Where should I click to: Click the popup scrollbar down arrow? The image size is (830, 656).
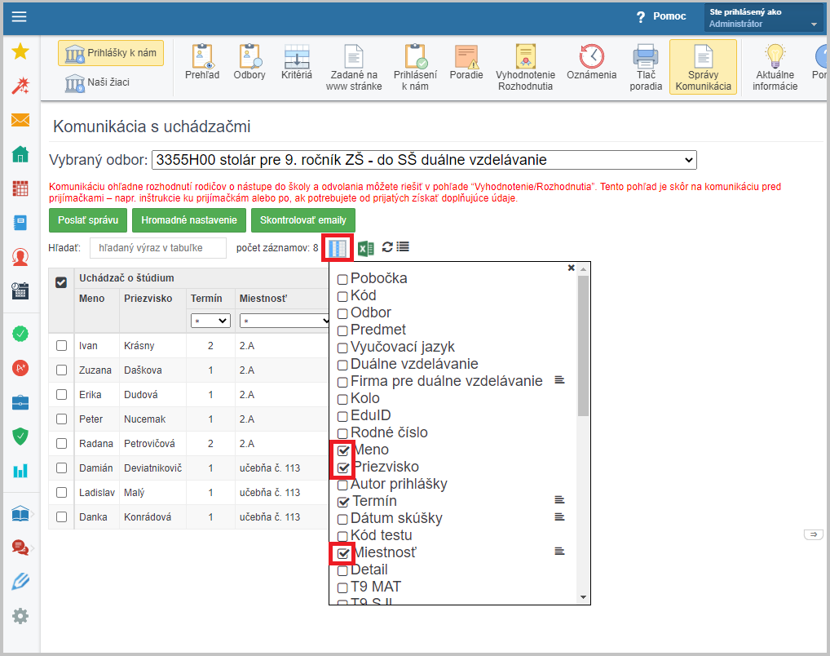[583, 597]
